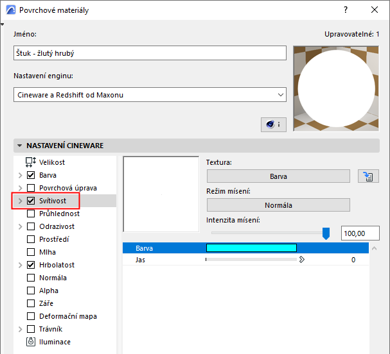Image resolution: width=390 pixels, height=354 pixels.
Task: Expand the Odrazivost row arrow
Action: (21, 226)
